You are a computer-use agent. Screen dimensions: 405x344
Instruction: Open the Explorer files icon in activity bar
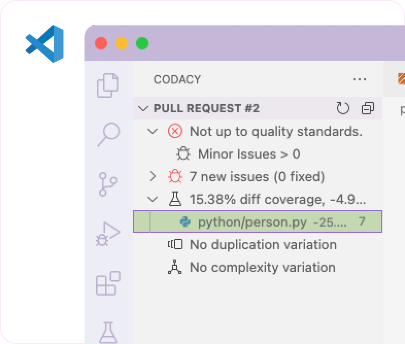[x=108, y=85]
